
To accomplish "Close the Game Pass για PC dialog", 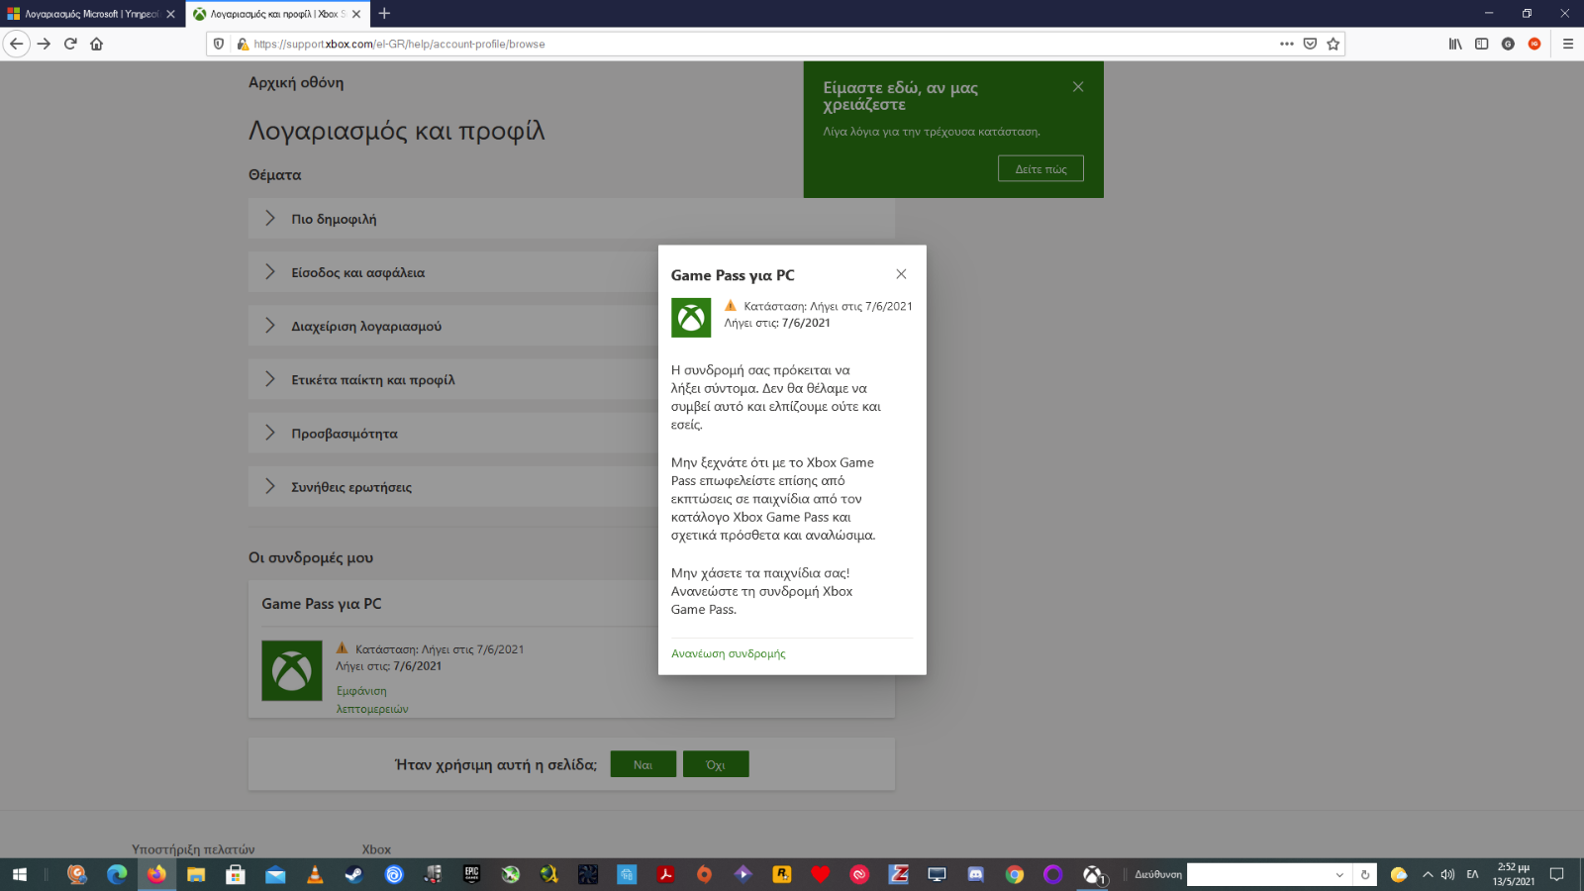I will coord(901,274).
